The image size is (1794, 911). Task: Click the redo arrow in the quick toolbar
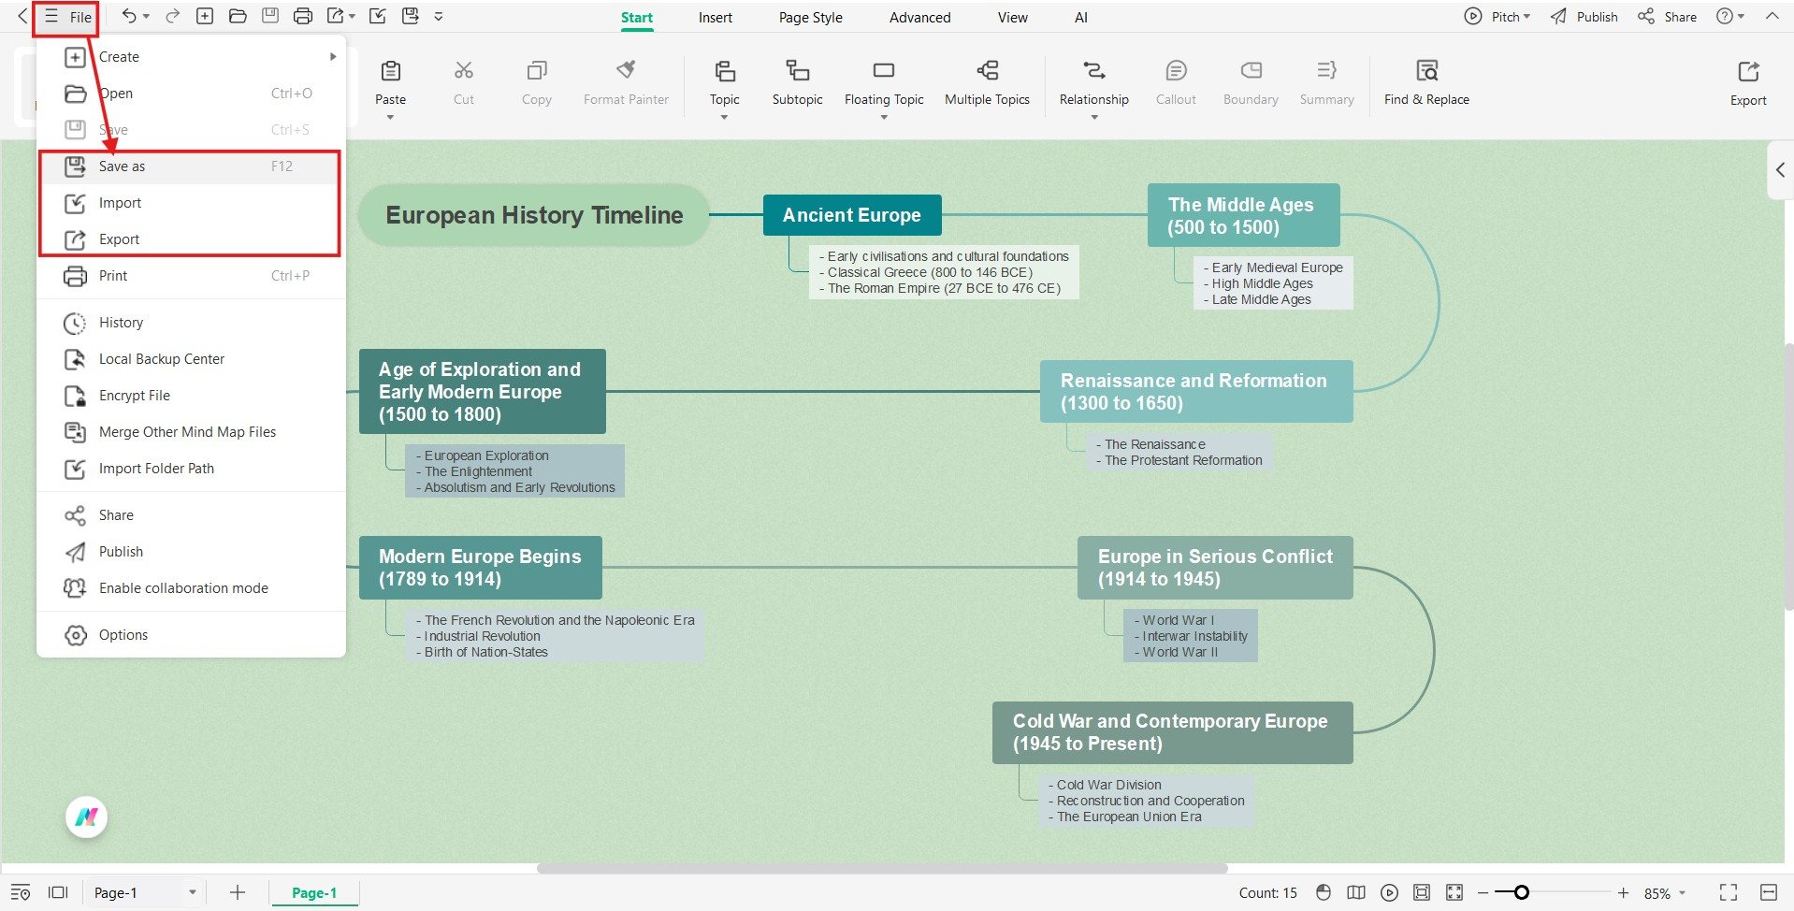(172, 16)
